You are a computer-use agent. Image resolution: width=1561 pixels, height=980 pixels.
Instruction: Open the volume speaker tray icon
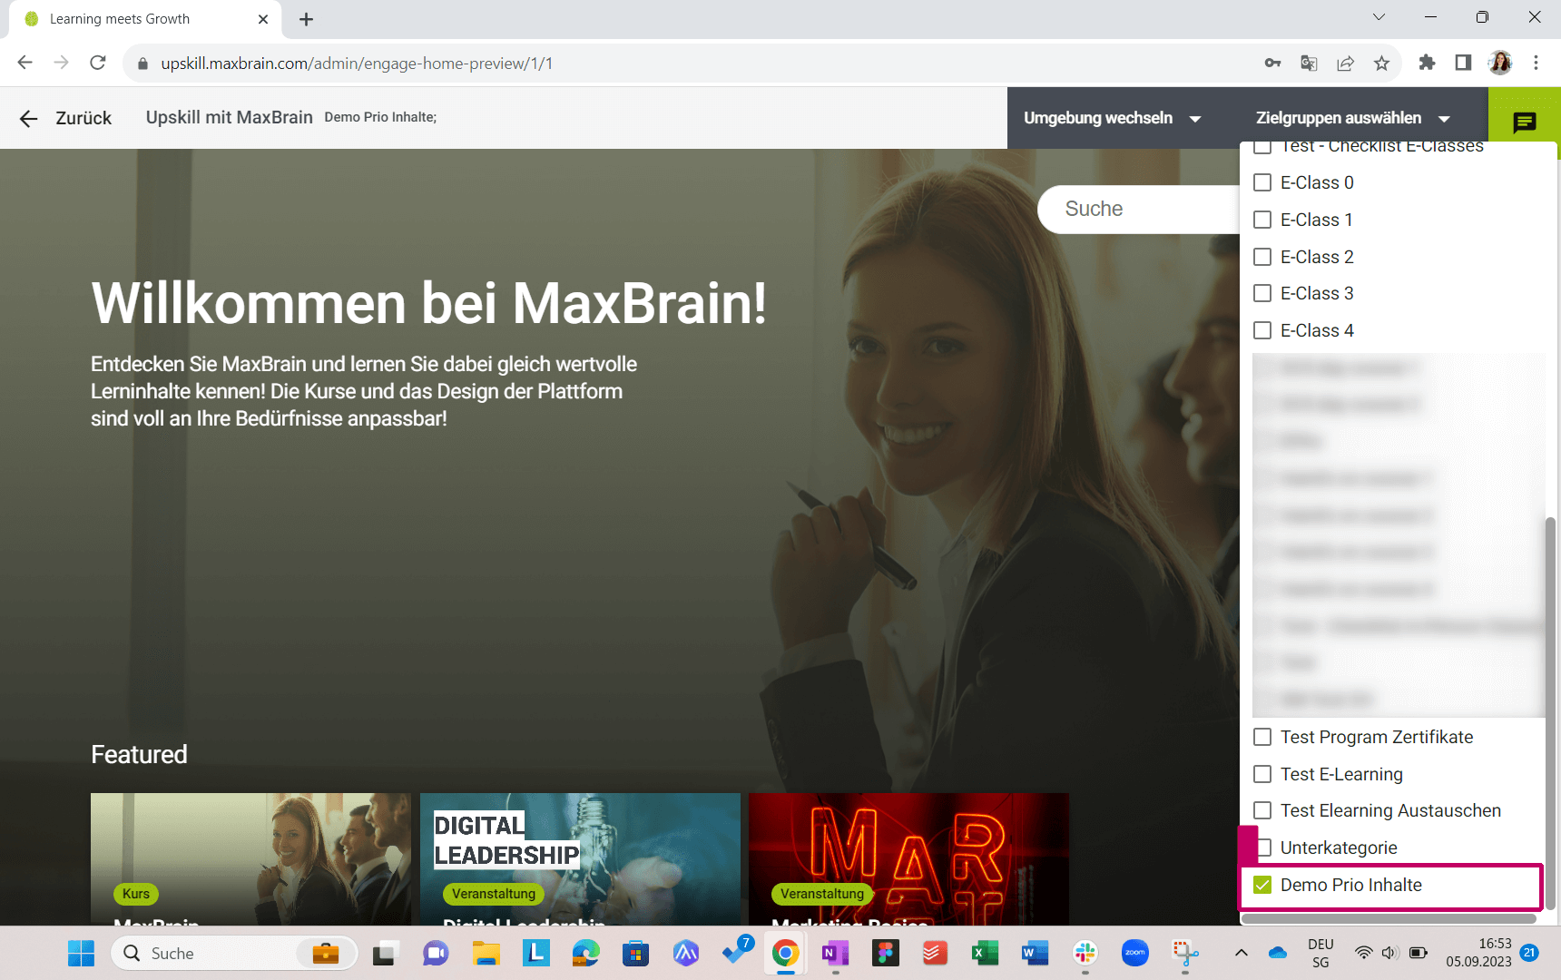(x=1389, y=953)
